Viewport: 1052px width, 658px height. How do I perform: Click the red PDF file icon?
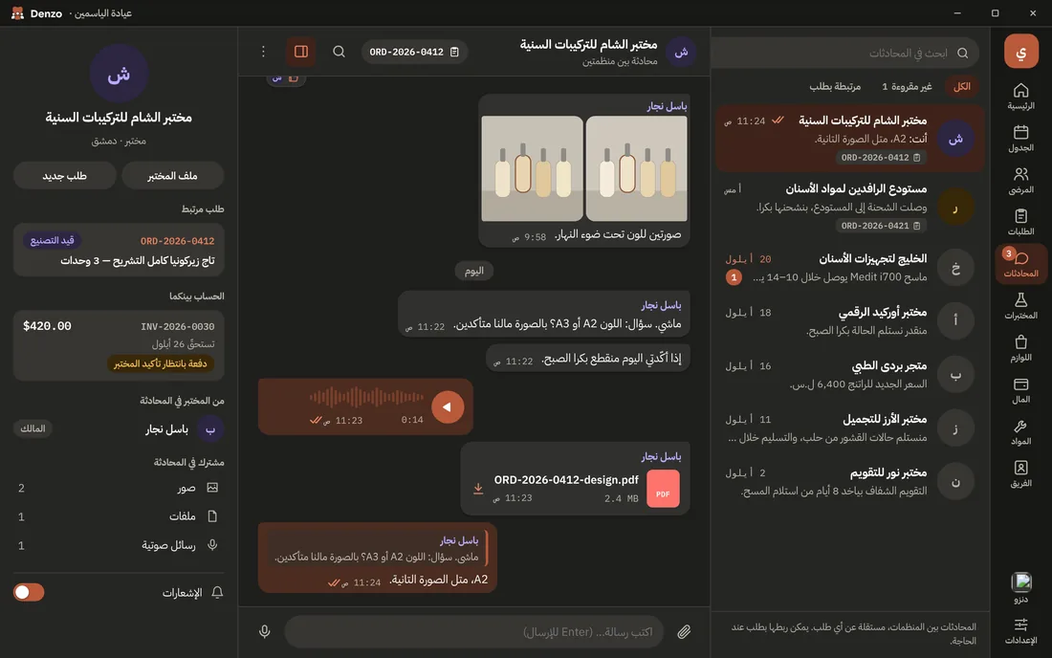click(663, 489)
